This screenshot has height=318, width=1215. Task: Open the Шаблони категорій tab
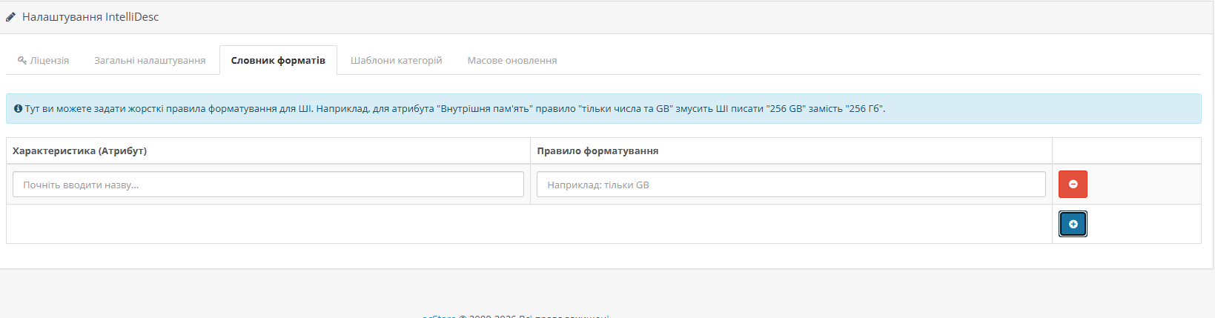[x=396, y=60]
